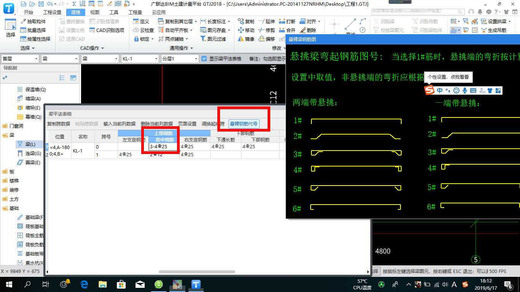The height and width of the screenshot is (292, 520).
Task: Click the beam table horizontal scrollbar
Action: [x=197, y=272]
